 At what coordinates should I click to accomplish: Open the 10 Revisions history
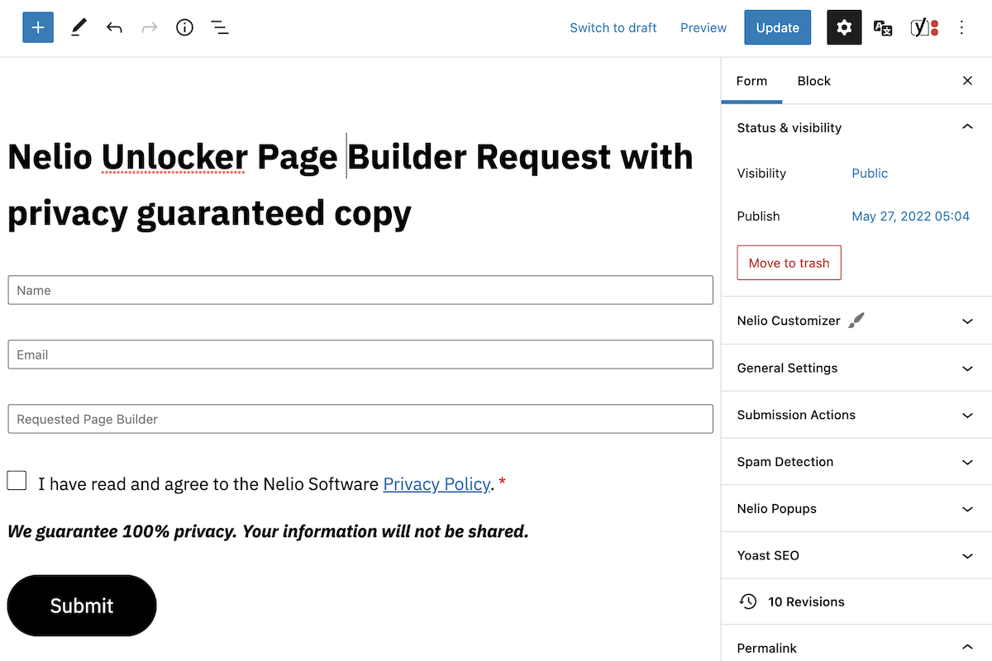[x=856, y=602]
